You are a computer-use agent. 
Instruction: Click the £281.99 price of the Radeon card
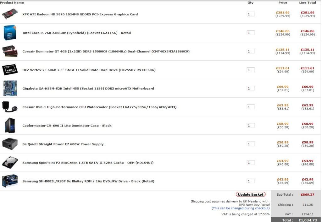click(283, 13)
